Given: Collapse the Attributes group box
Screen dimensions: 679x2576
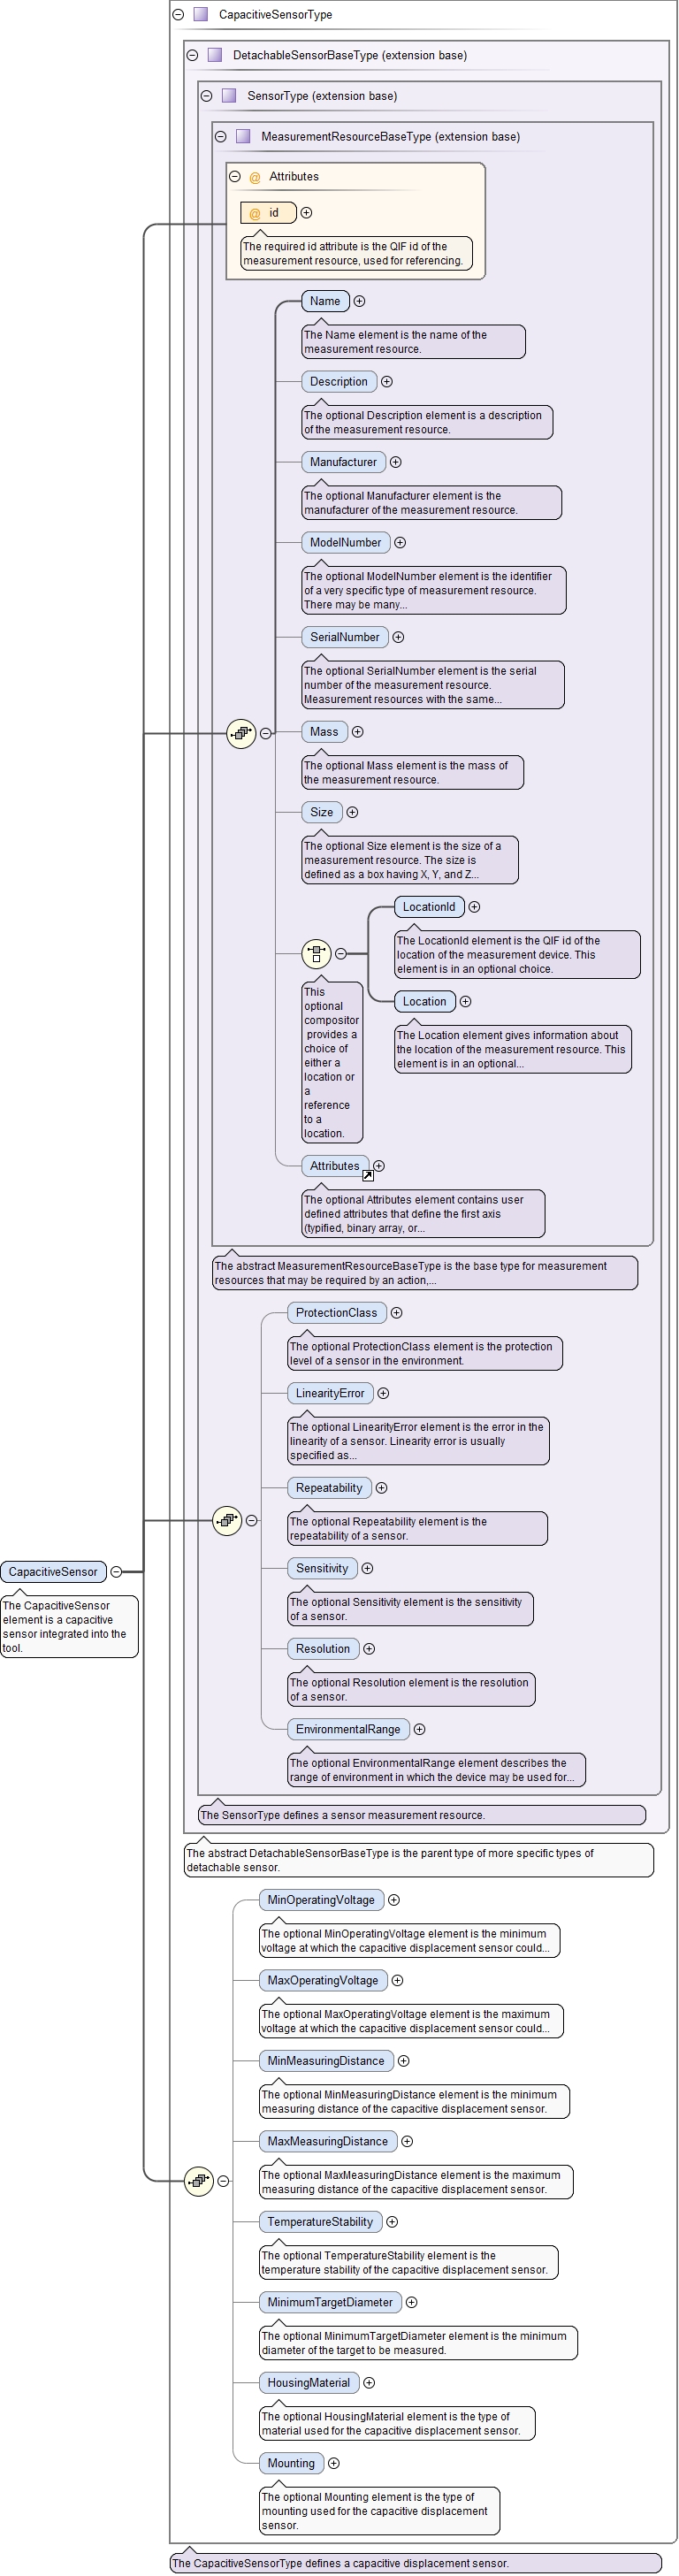Looking at the screenshot, I should [235, 177].
